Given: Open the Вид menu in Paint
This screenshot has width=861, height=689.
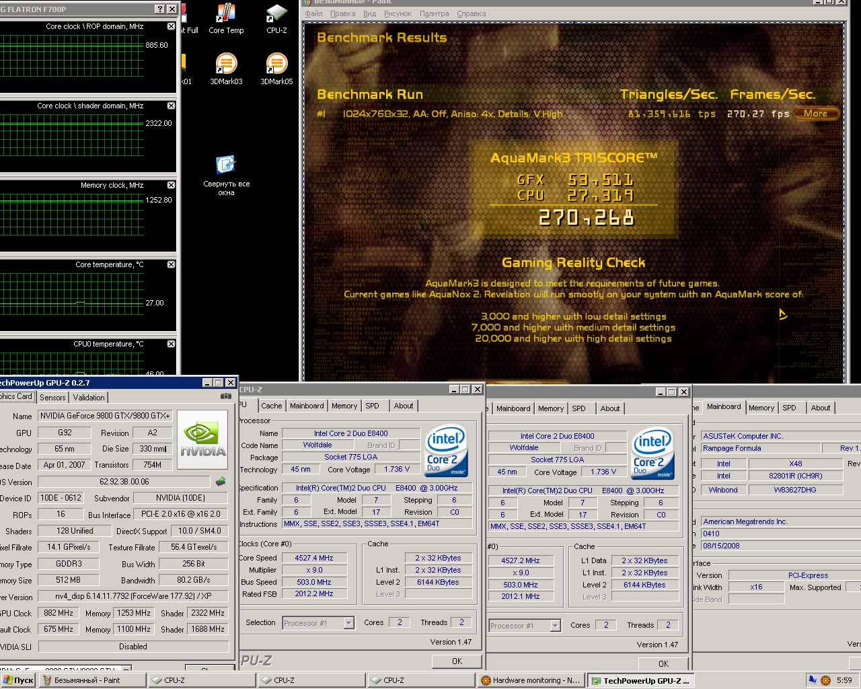Looking at the screenshot, I should [369, 13].
